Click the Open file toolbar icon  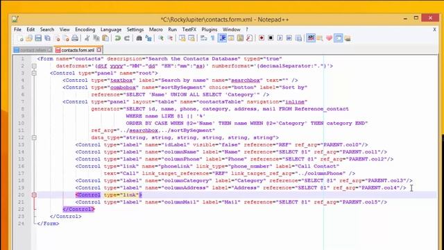tap(29, 38)
